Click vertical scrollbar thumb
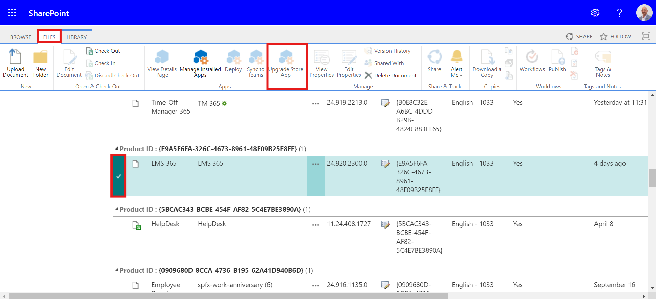This screenshot has width=656, height=299. (x=652, y=178)
